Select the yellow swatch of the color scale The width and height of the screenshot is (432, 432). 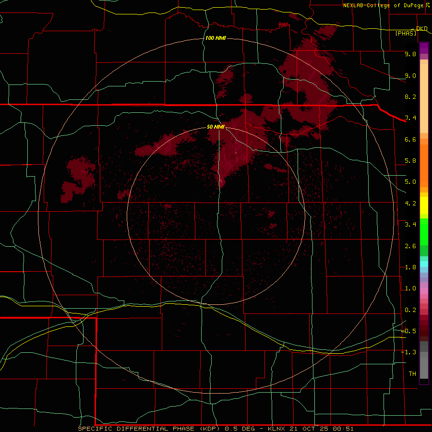[424, 205]
